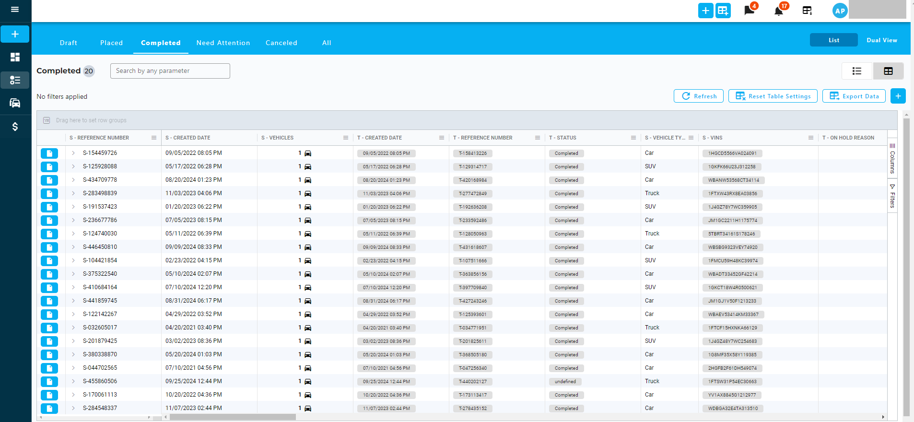This screenshot has width=914, height=422.
Task: Click VIN 1HGCD5566VA024091
Action: [x=732, y=153]
